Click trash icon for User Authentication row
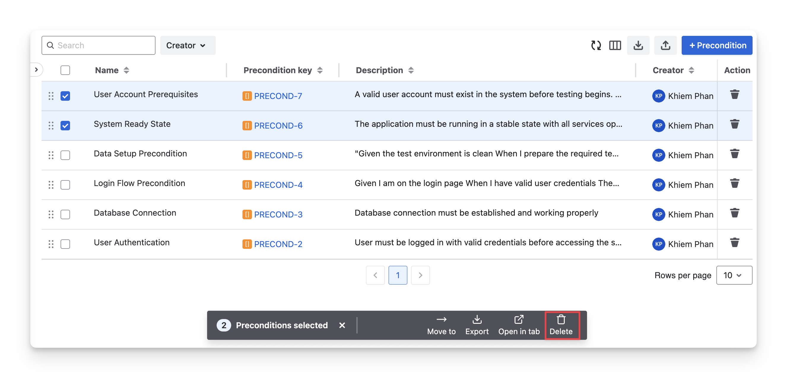Viewport: 787px width, 378px height. click(734, 243)
